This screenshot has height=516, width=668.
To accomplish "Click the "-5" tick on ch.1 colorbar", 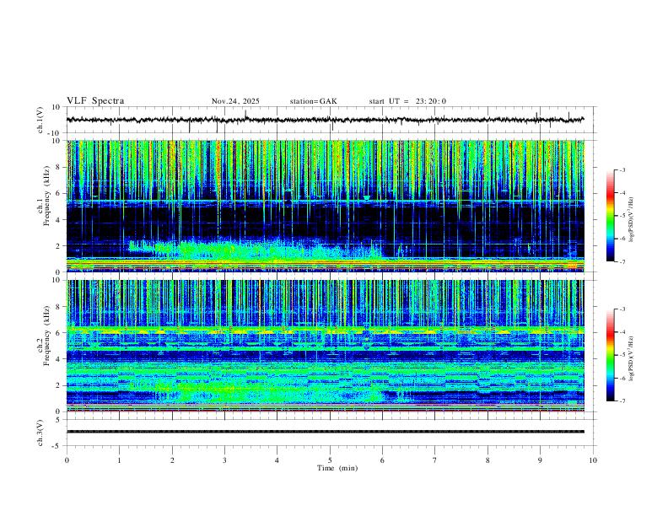I will point(622,216).
